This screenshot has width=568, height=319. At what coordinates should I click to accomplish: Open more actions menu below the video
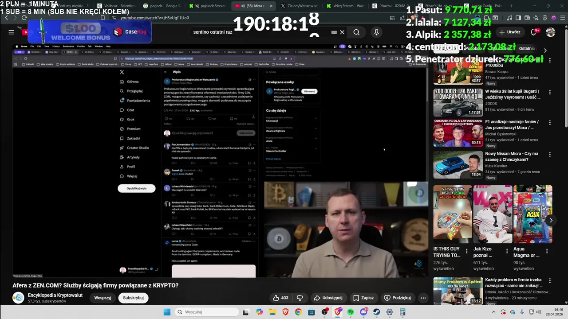[x=423, y=298]
